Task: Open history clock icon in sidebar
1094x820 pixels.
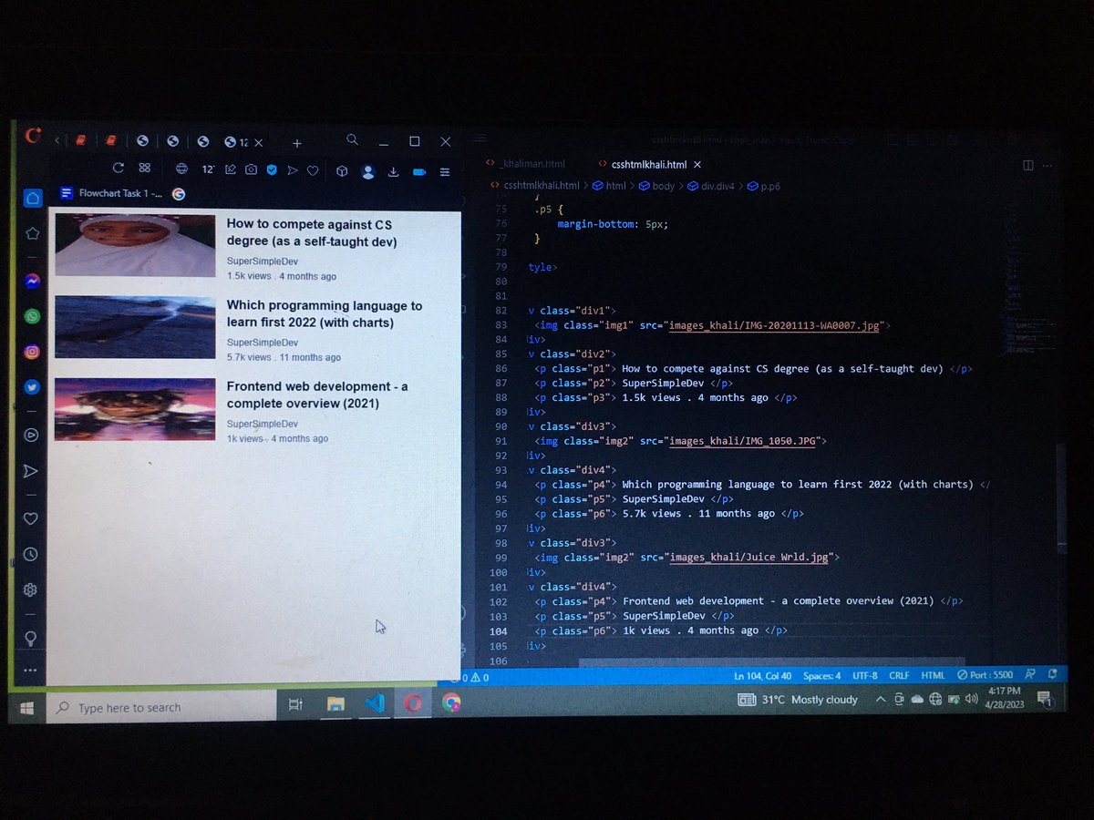Action: click(x=30, y=554)
